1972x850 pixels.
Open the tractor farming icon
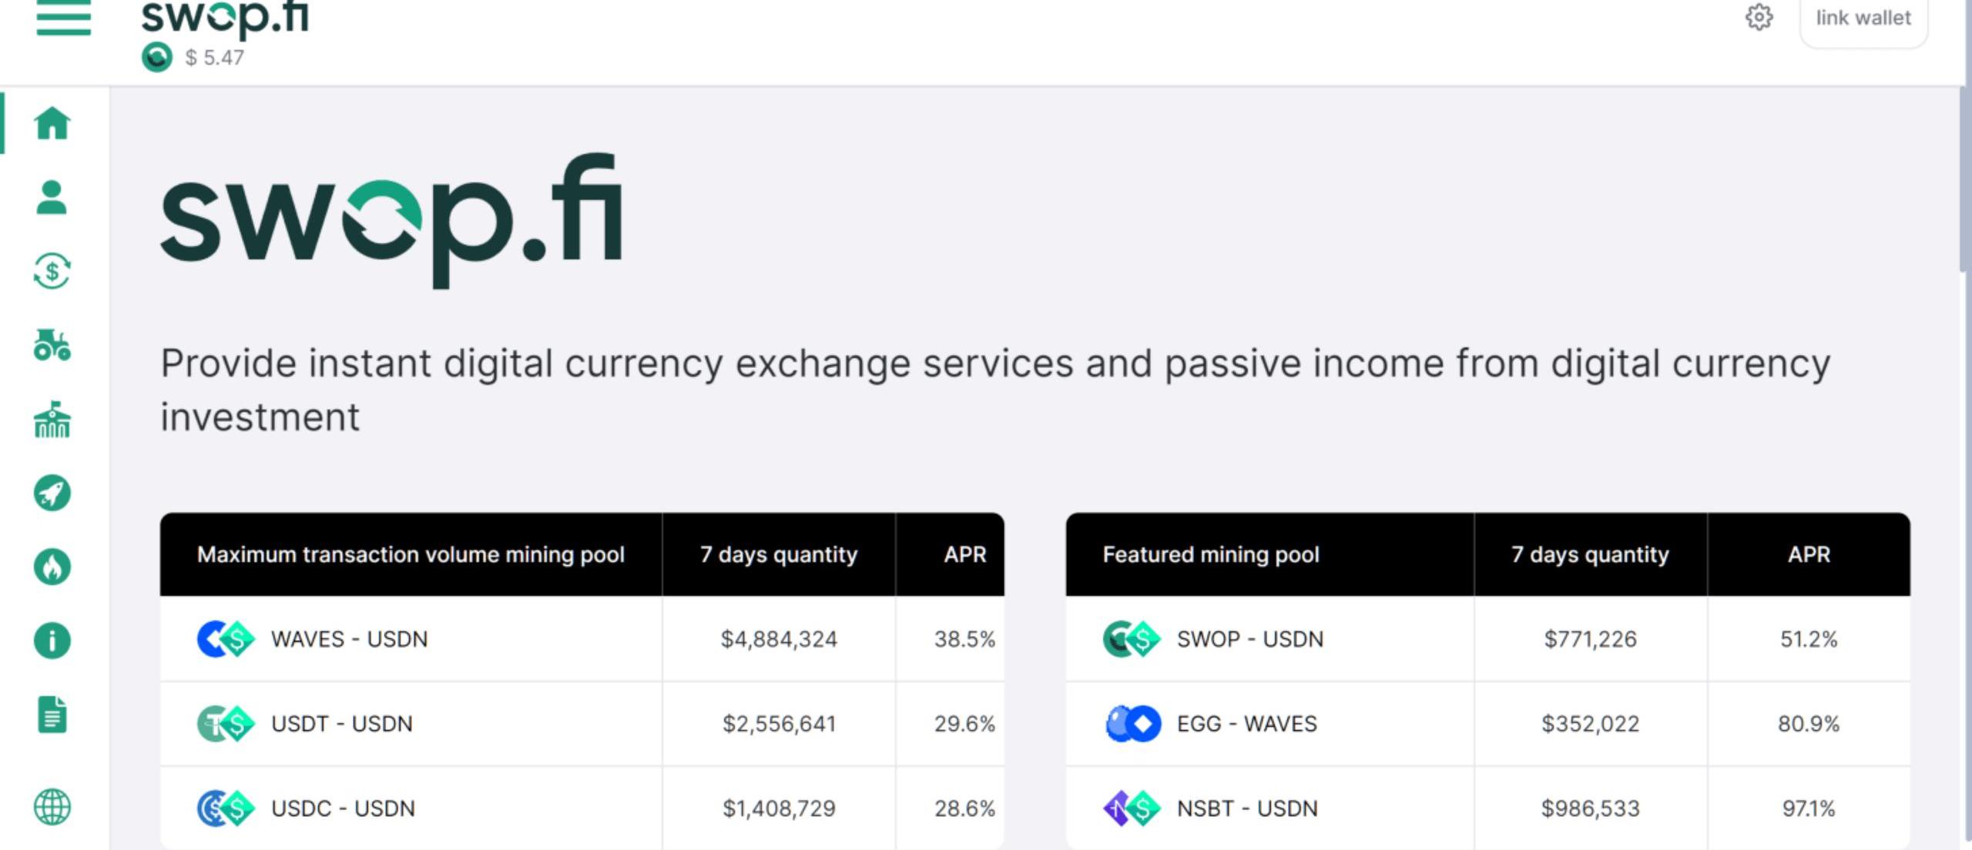52,345
